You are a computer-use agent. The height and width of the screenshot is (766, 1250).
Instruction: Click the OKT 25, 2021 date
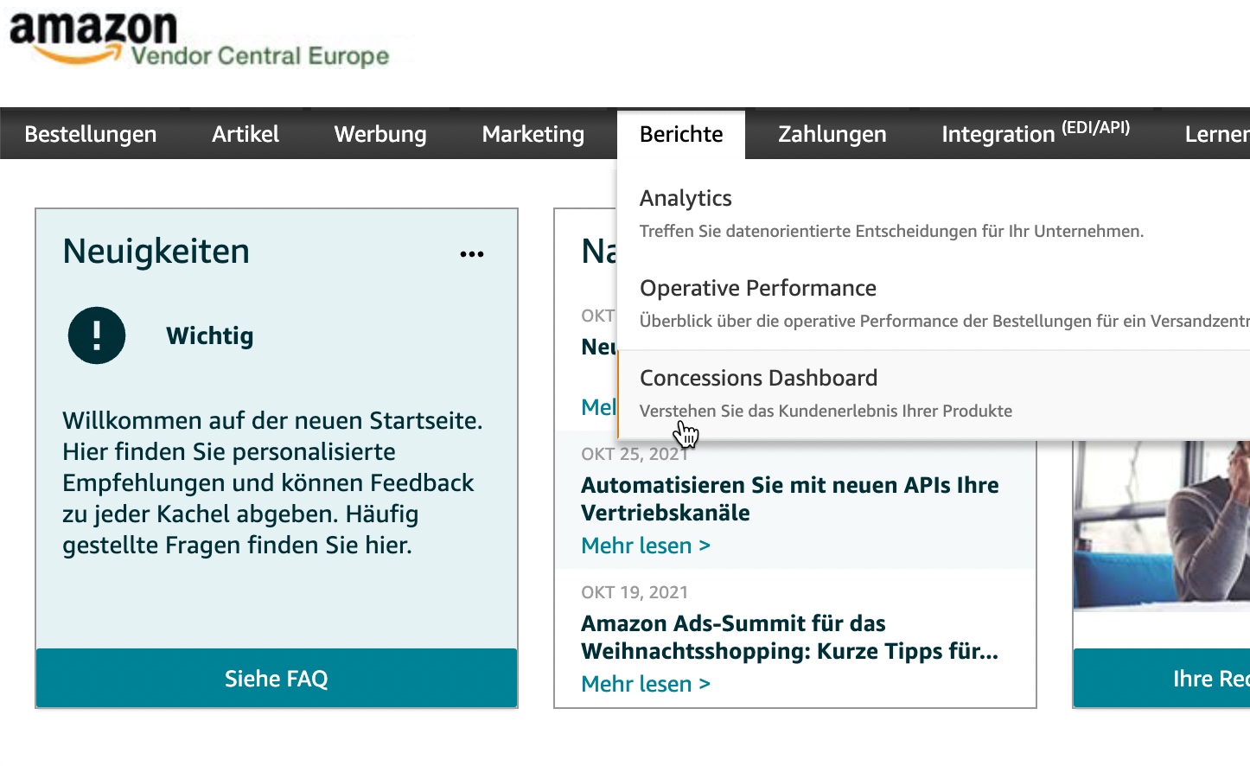coord(635,454)
